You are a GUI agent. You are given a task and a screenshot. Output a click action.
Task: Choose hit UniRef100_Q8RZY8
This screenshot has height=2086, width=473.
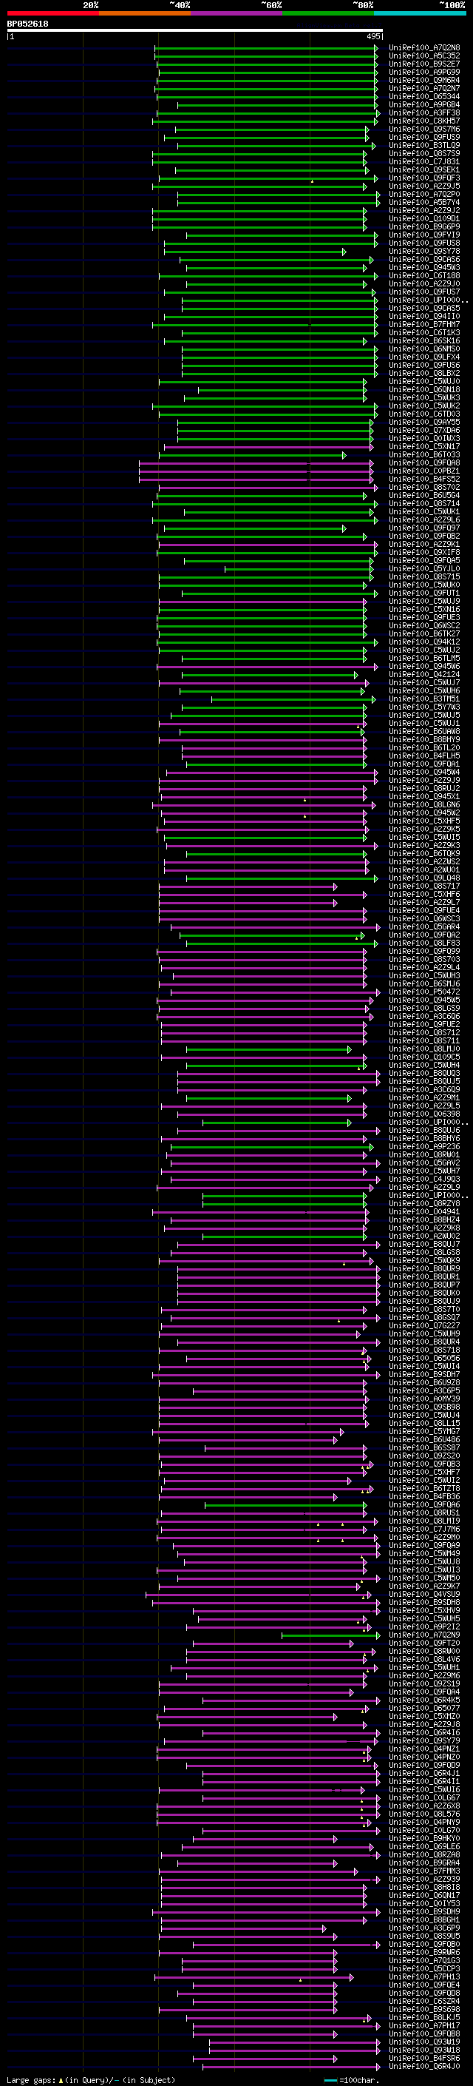coord(424,1204)
